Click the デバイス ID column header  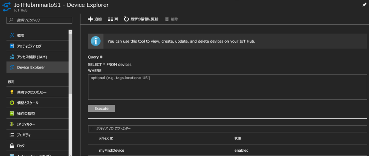click(x=106, y=138)
